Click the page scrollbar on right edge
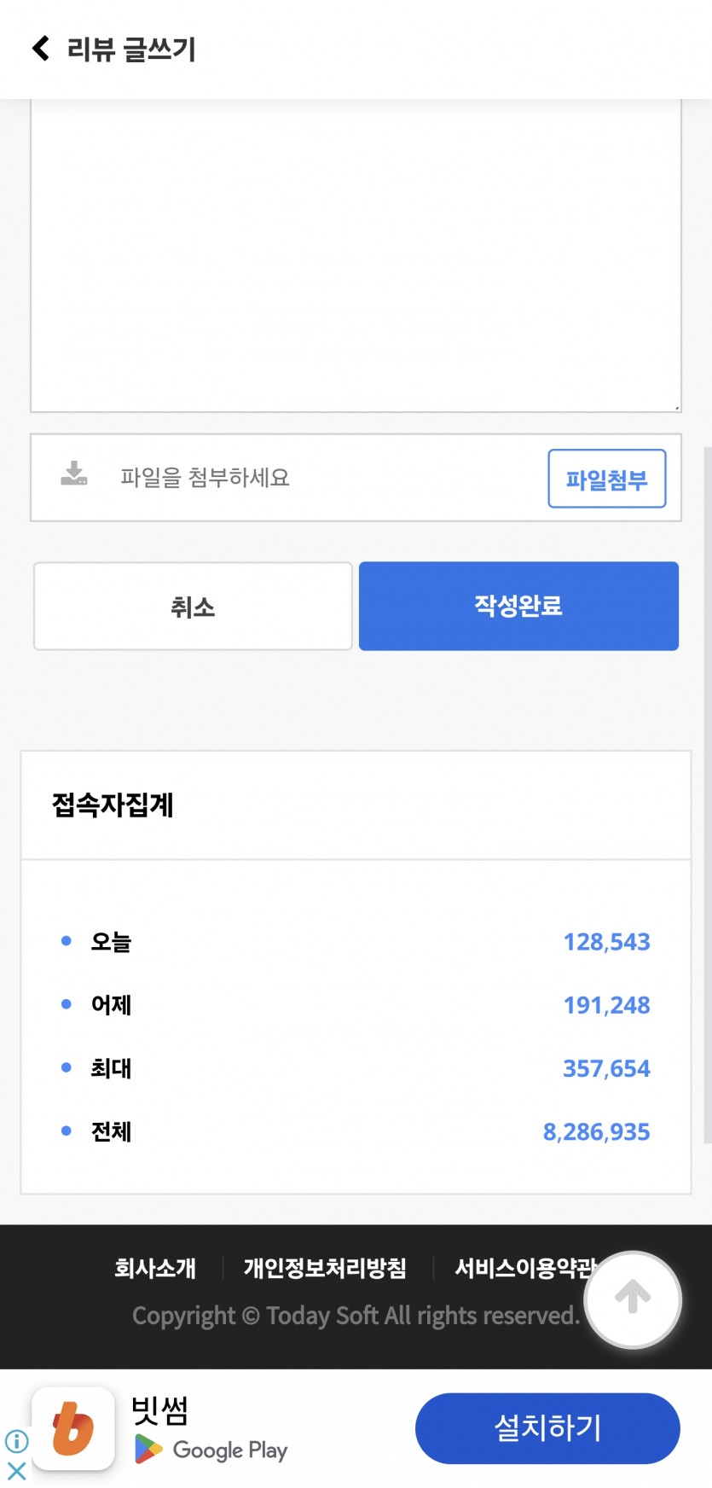This screenshot has height=1488, width=712. tap(707, 793)
